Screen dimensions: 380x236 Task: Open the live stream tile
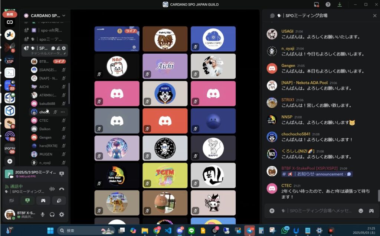tap(117, 39)
